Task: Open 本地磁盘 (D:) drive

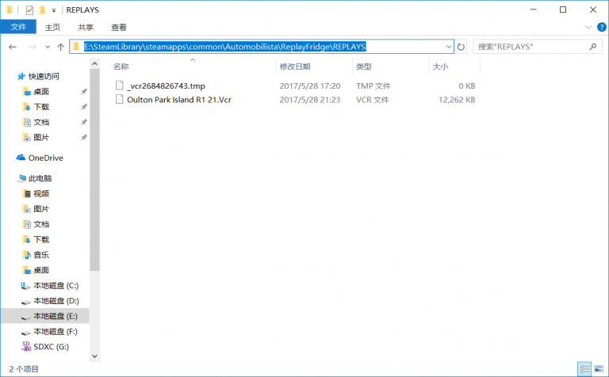Action: 56,301
